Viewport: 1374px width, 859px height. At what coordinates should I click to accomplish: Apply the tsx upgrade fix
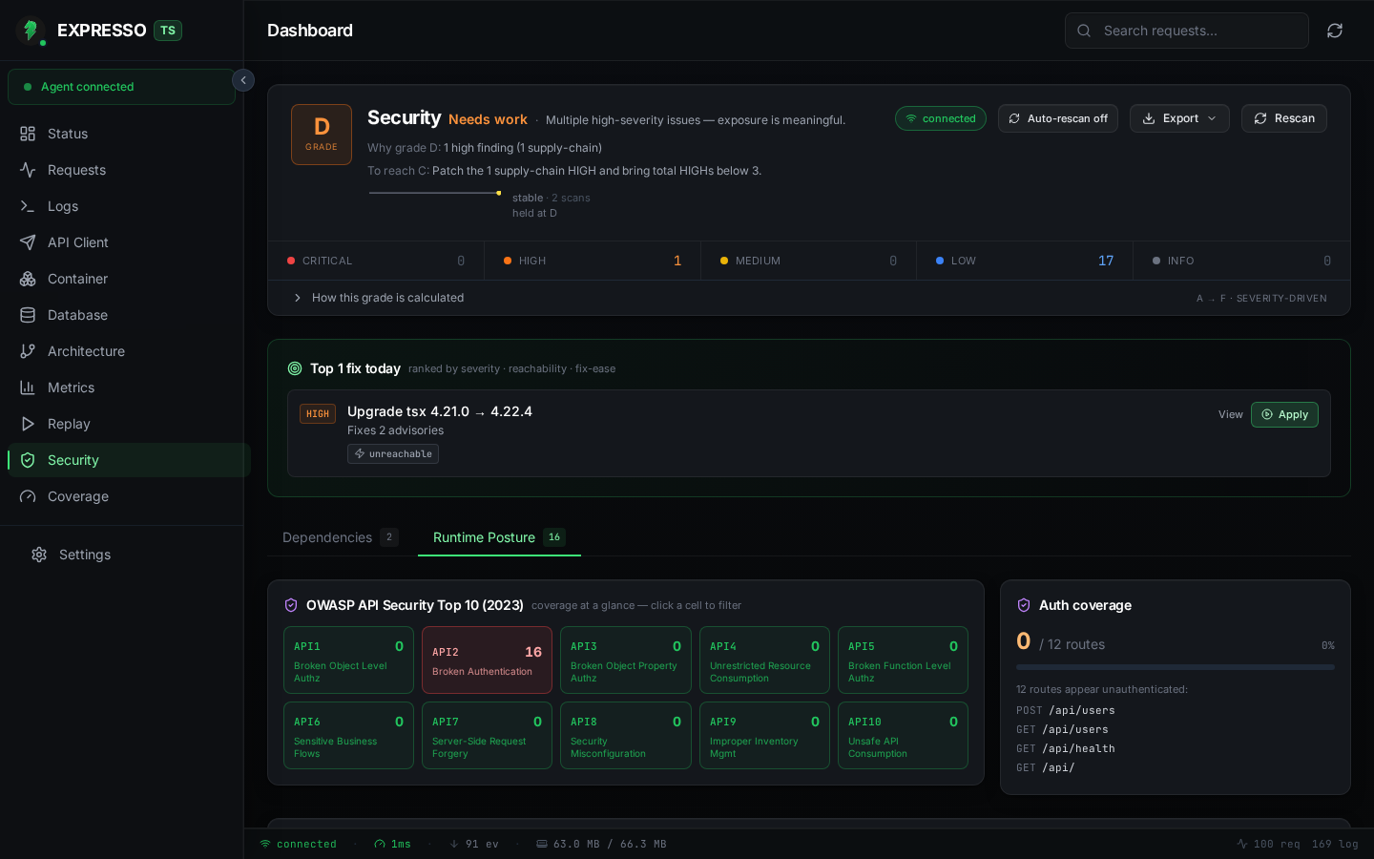pos(1284,414)
